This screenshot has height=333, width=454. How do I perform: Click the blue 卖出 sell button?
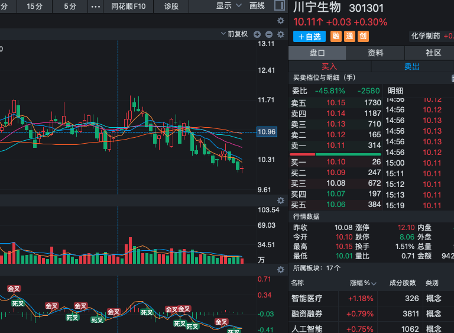[x=411, y=66]
